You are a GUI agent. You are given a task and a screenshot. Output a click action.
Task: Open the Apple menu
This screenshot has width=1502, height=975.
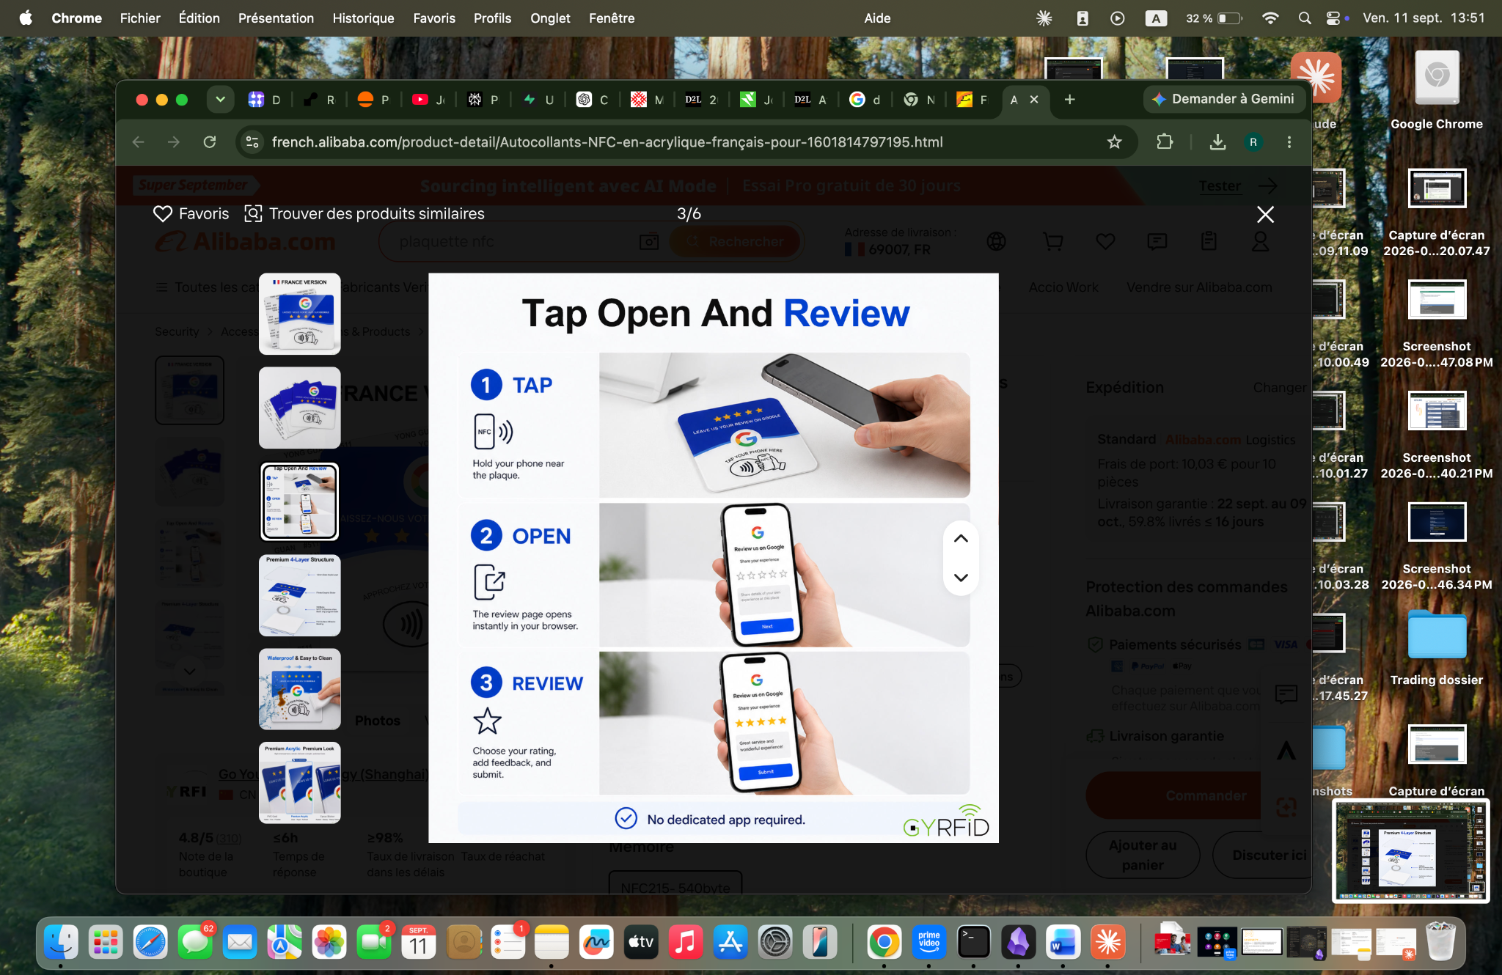click(x=26, y=18)
